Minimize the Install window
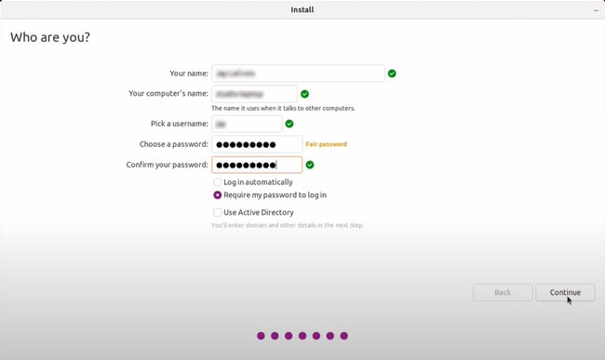This screenshot has width=605, height=360. point(596,10)
